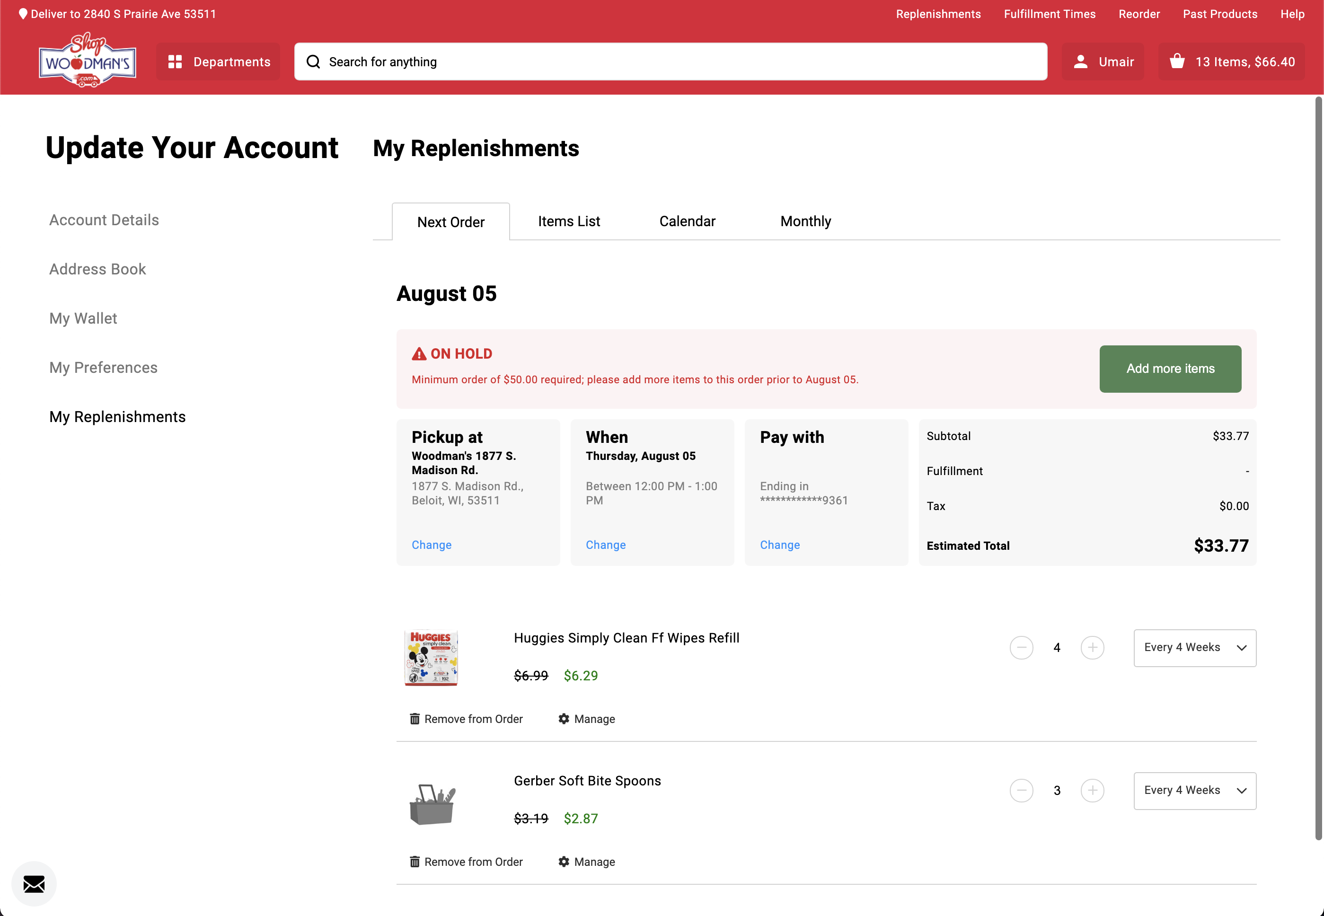Open the Huggies Every 4 Weeks frequency dropdown
Viewport: 1324px width, 916px height.
[x=1195, y=648]
